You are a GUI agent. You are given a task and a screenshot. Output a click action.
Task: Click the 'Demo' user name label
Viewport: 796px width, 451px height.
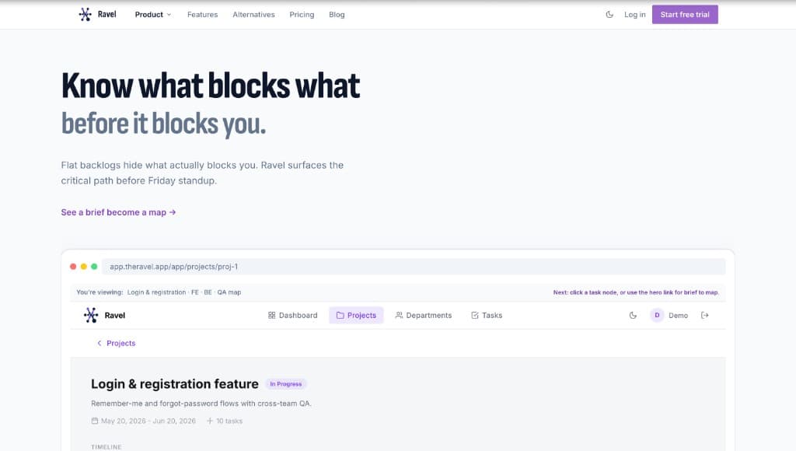pos(678,316)
